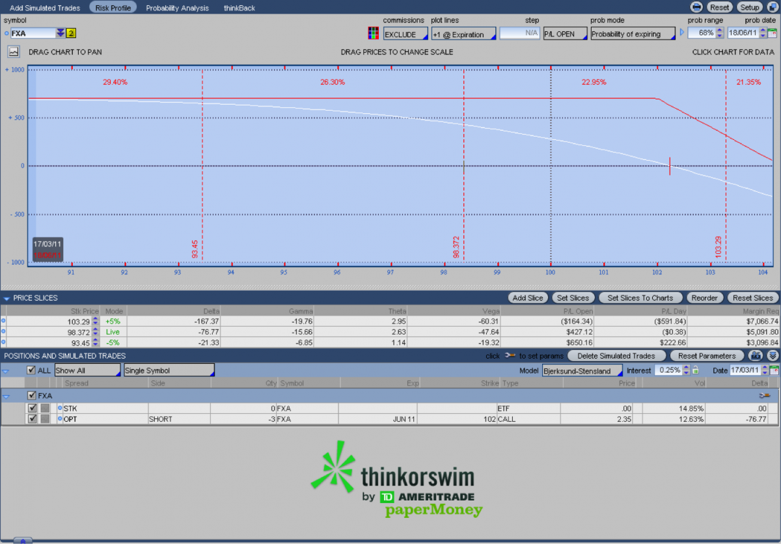This screenshot has height=544, width=781.
Task: Collapse all positions using the ALL row arrow
Action: [6, 371]
